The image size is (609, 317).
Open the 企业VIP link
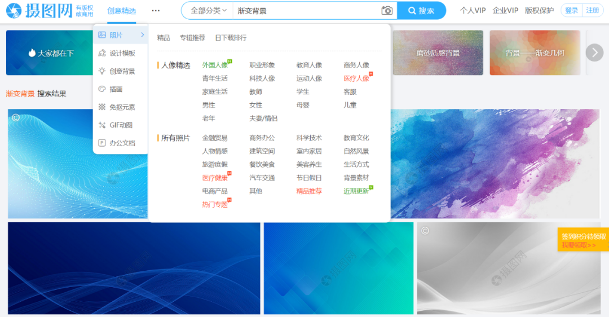tap(505, 11)
